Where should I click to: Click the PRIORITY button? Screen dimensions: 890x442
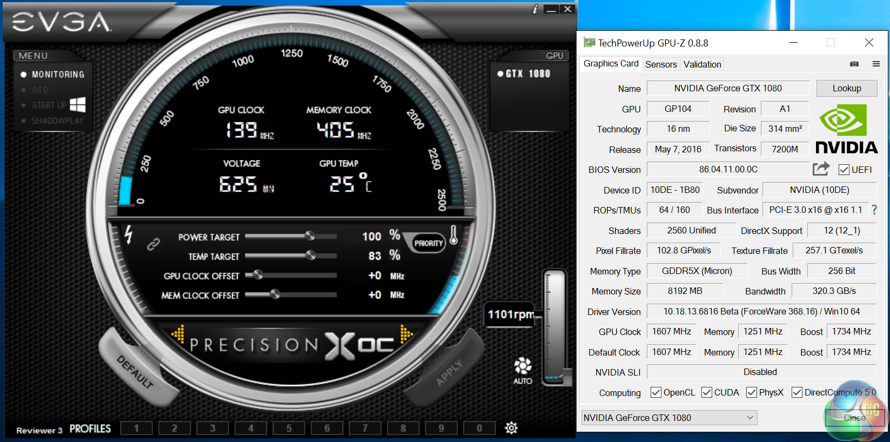429,243
